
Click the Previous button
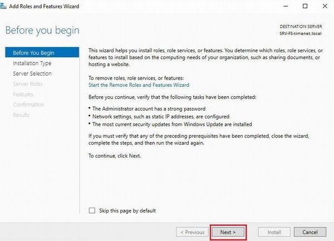[193, 232]
